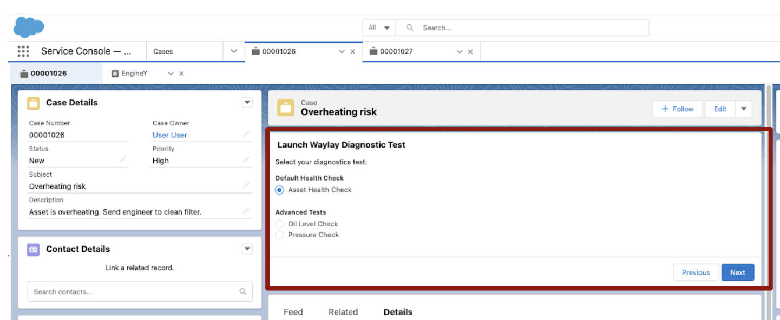The image size is (780, 320).
Task: Switch to the 00001027 workspace tab
Action: pos(396,51)
